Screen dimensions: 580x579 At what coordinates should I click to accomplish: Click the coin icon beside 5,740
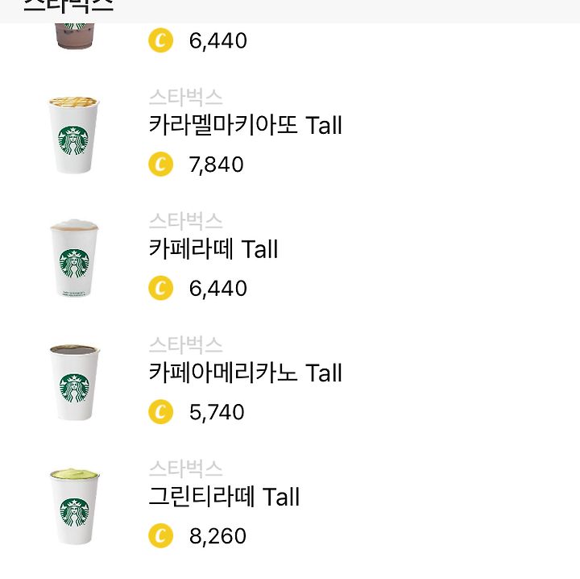[x=160, y=411]
